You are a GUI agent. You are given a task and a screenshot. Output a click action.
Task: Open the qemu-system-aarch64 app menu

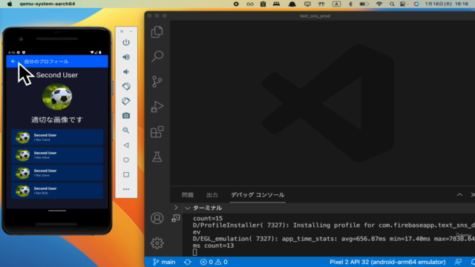pos(47,4)
